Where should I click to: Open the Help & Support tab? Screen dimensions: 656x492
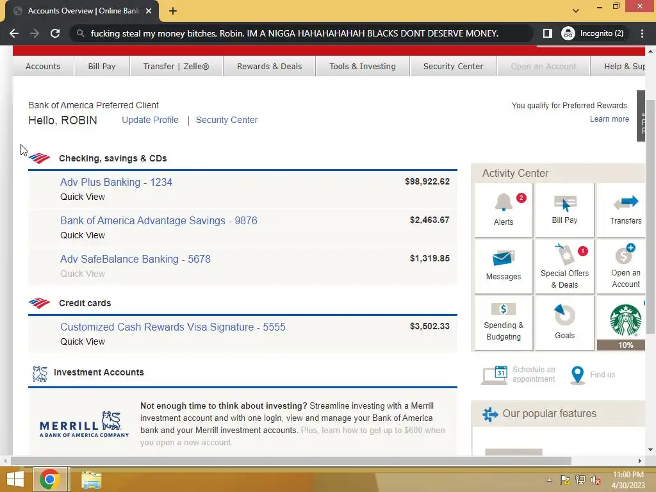[x=618, y=66]
